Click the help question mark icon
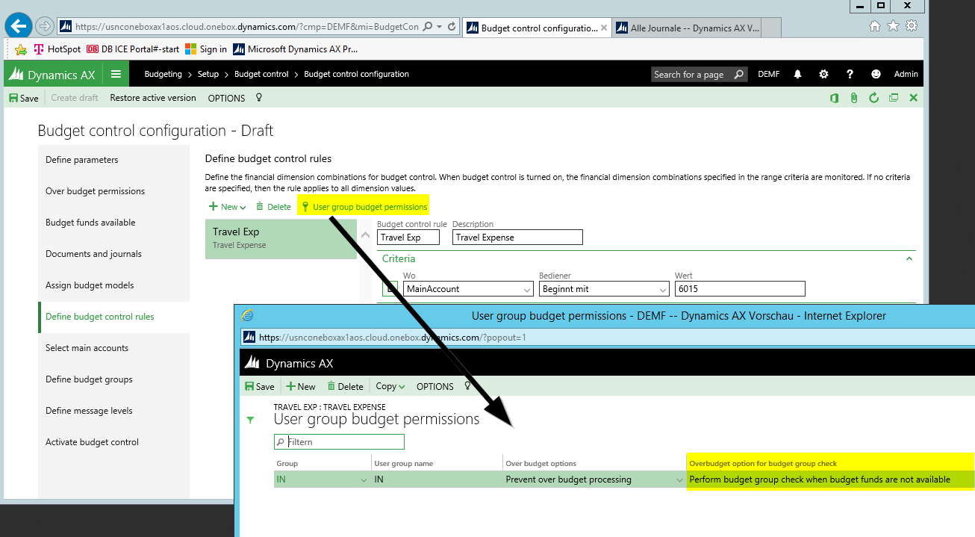The height and width of the screenshot is (537, 975). [850, 74]
